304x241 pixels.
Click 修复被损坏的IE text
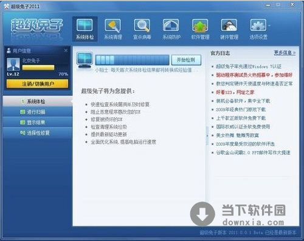click(106, 120)
